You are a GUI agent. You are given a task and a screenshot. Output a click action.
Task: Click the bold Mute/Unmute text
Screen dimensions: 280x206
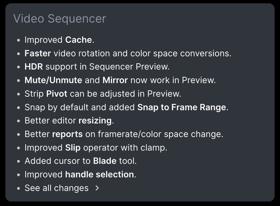coord(53,80)
